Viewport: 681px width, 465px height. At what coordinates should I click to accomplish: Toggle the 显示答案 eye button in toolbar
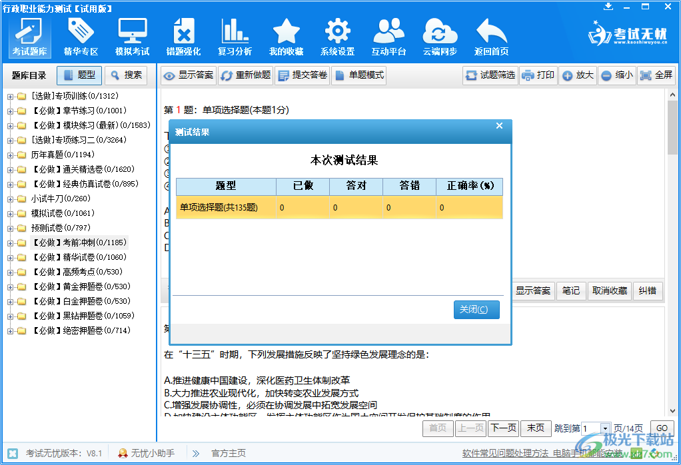point(189,75)
